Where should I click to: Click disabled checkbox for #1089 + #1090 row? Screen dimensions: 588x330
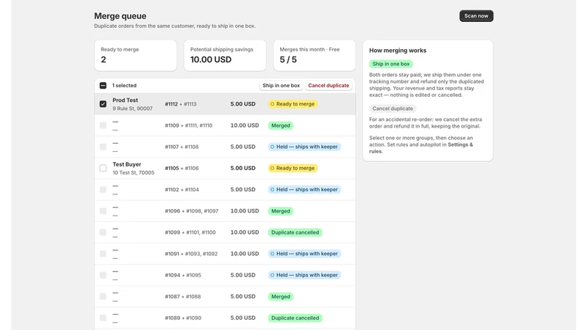coord(103,318)
